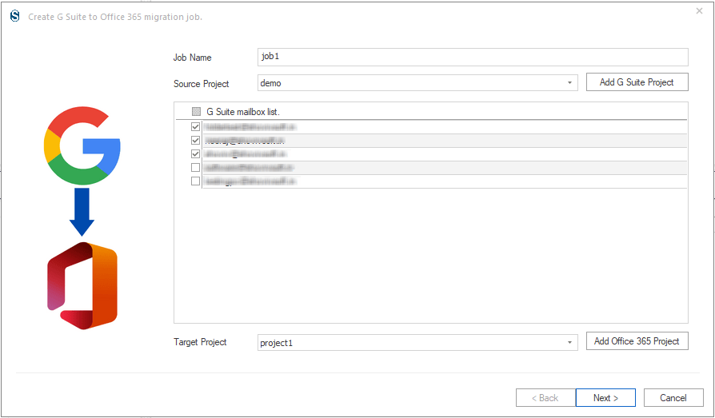The image size is (715, 418).
Task: Click the Cancel button
Action: (x=673, y=397)
